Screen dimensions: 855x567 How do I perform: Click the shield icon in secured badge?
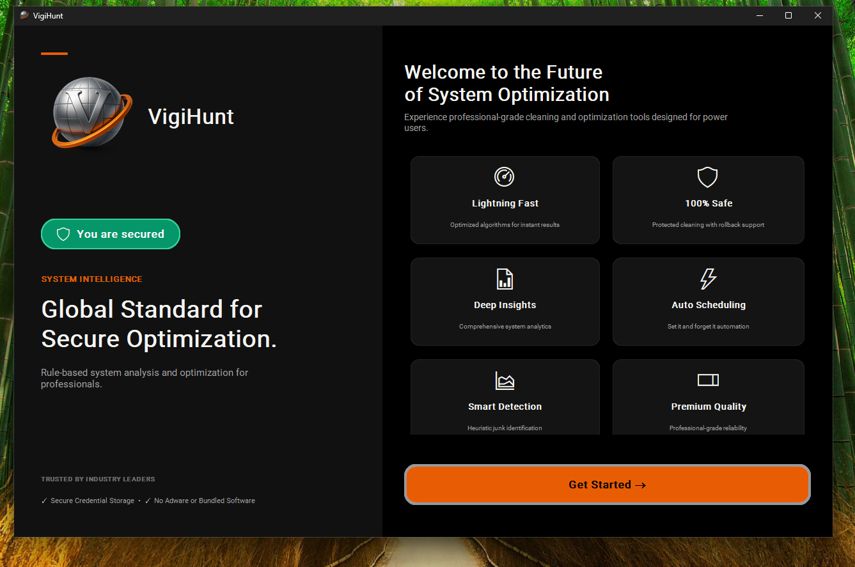63,235
